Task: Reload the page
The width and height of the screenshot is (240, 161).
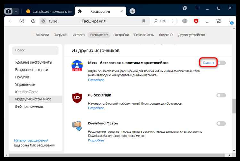Action: pos(33,21)
